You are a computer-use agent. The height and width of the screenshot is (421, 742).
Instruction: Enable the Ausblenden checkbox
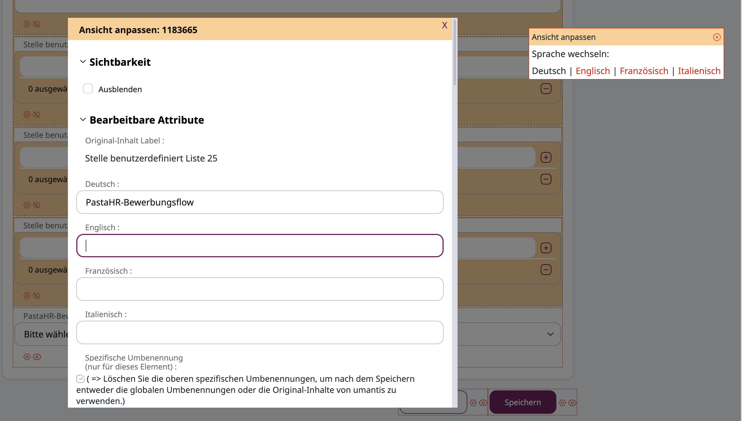pos(88,89)
